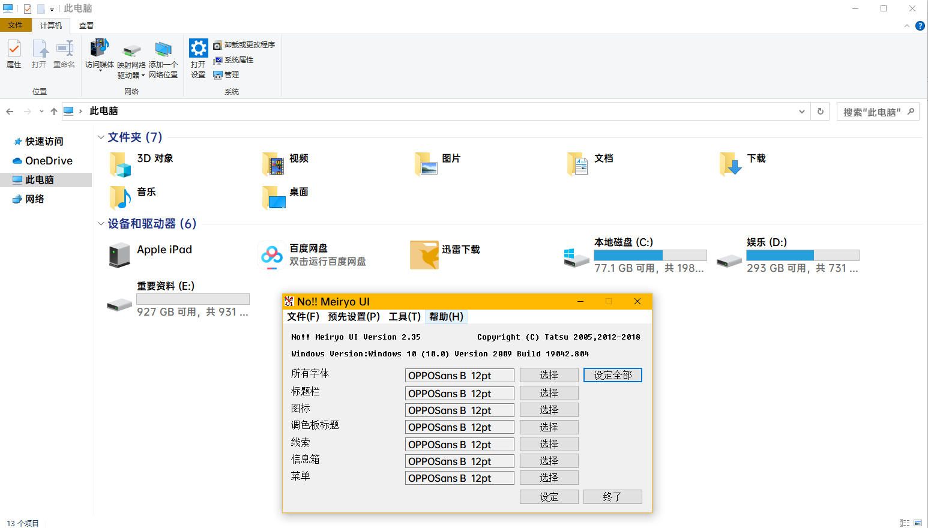Click 终了 to exit the font tool
This screenshot has width=928, height=528.
[x=612, y=496]
